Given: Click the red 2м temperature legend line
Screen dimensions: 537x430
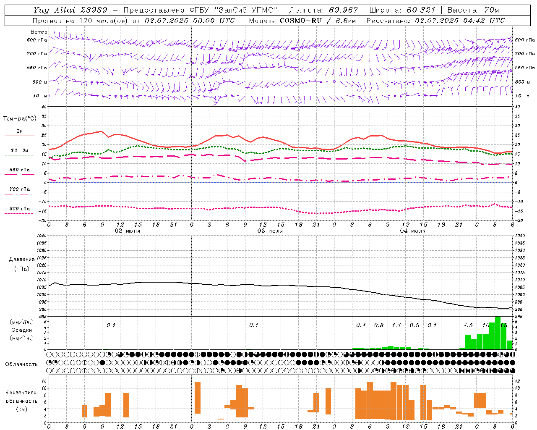Looking at the screenshot, I should click(19, 136).
